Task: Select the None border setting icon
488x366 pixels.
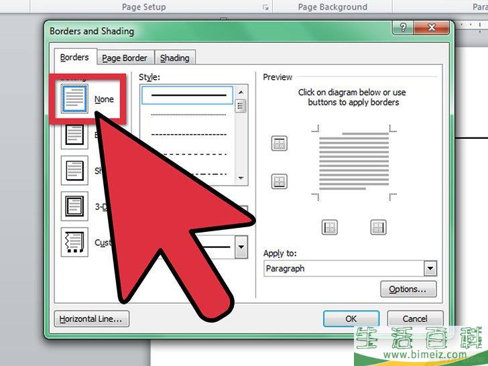Action: (x=74, y=99)
